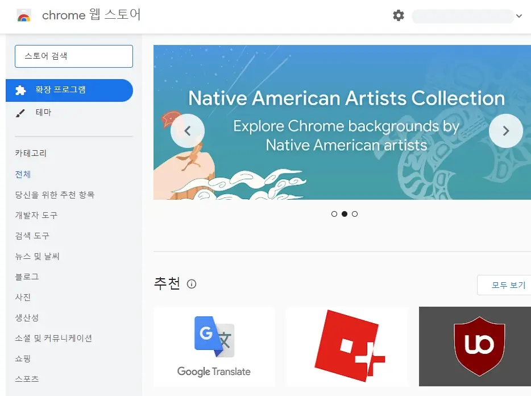Open 뉴스 및 날씨 category

point(38,256)
